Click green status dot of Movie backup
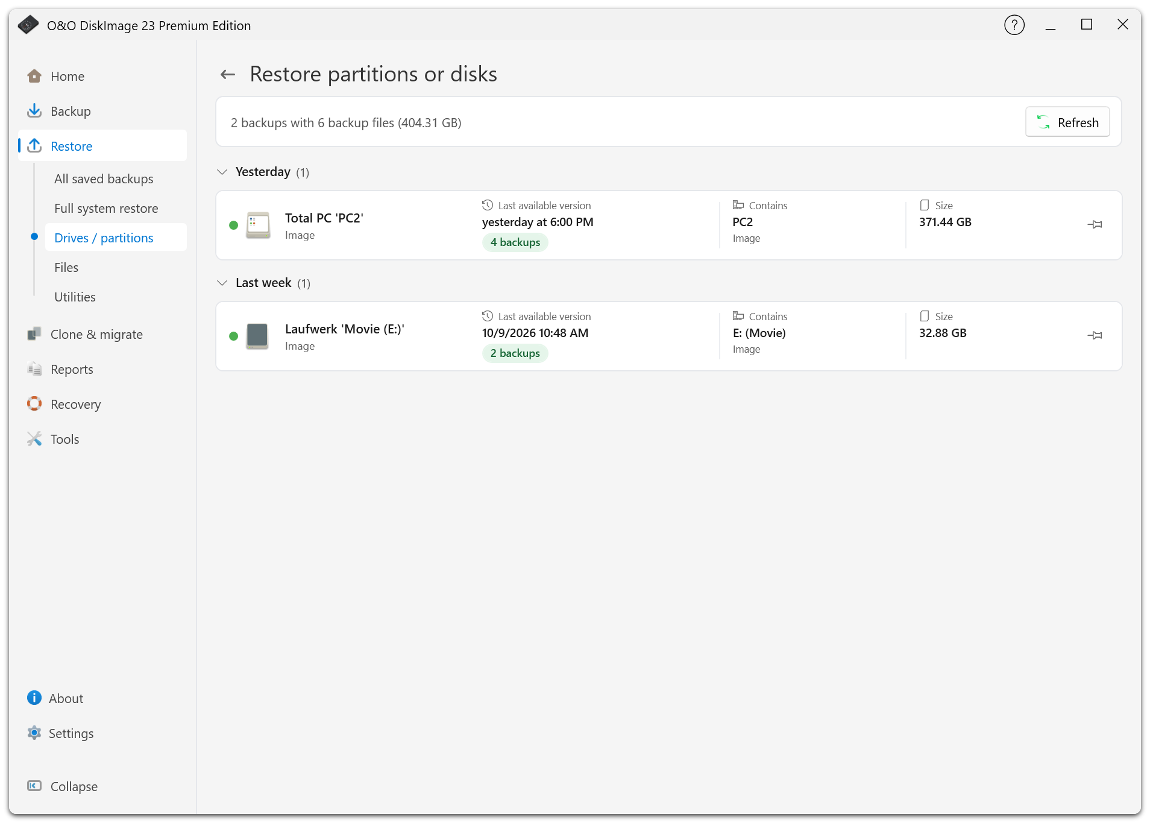Screen dimensions: 1150x823 [x=234, y=336]
